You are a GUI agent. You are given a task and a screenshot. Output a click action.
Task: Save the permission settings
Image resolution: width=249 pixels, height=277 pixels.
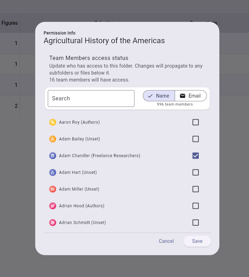(197, 241)
